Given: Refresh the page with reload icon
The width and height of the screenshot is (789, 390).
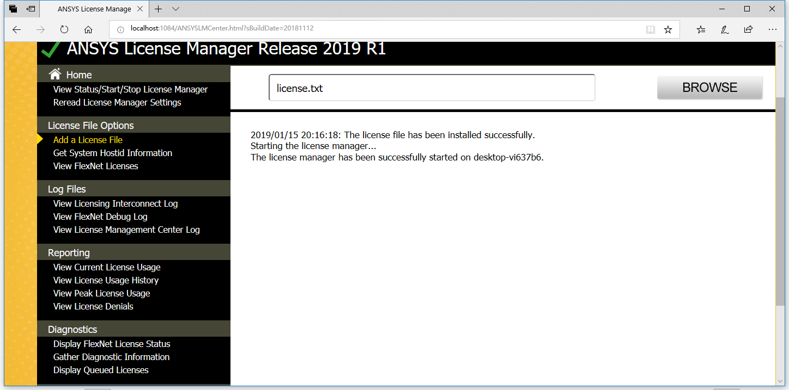Looking at the screenshot, I should [x=64, y=29].
